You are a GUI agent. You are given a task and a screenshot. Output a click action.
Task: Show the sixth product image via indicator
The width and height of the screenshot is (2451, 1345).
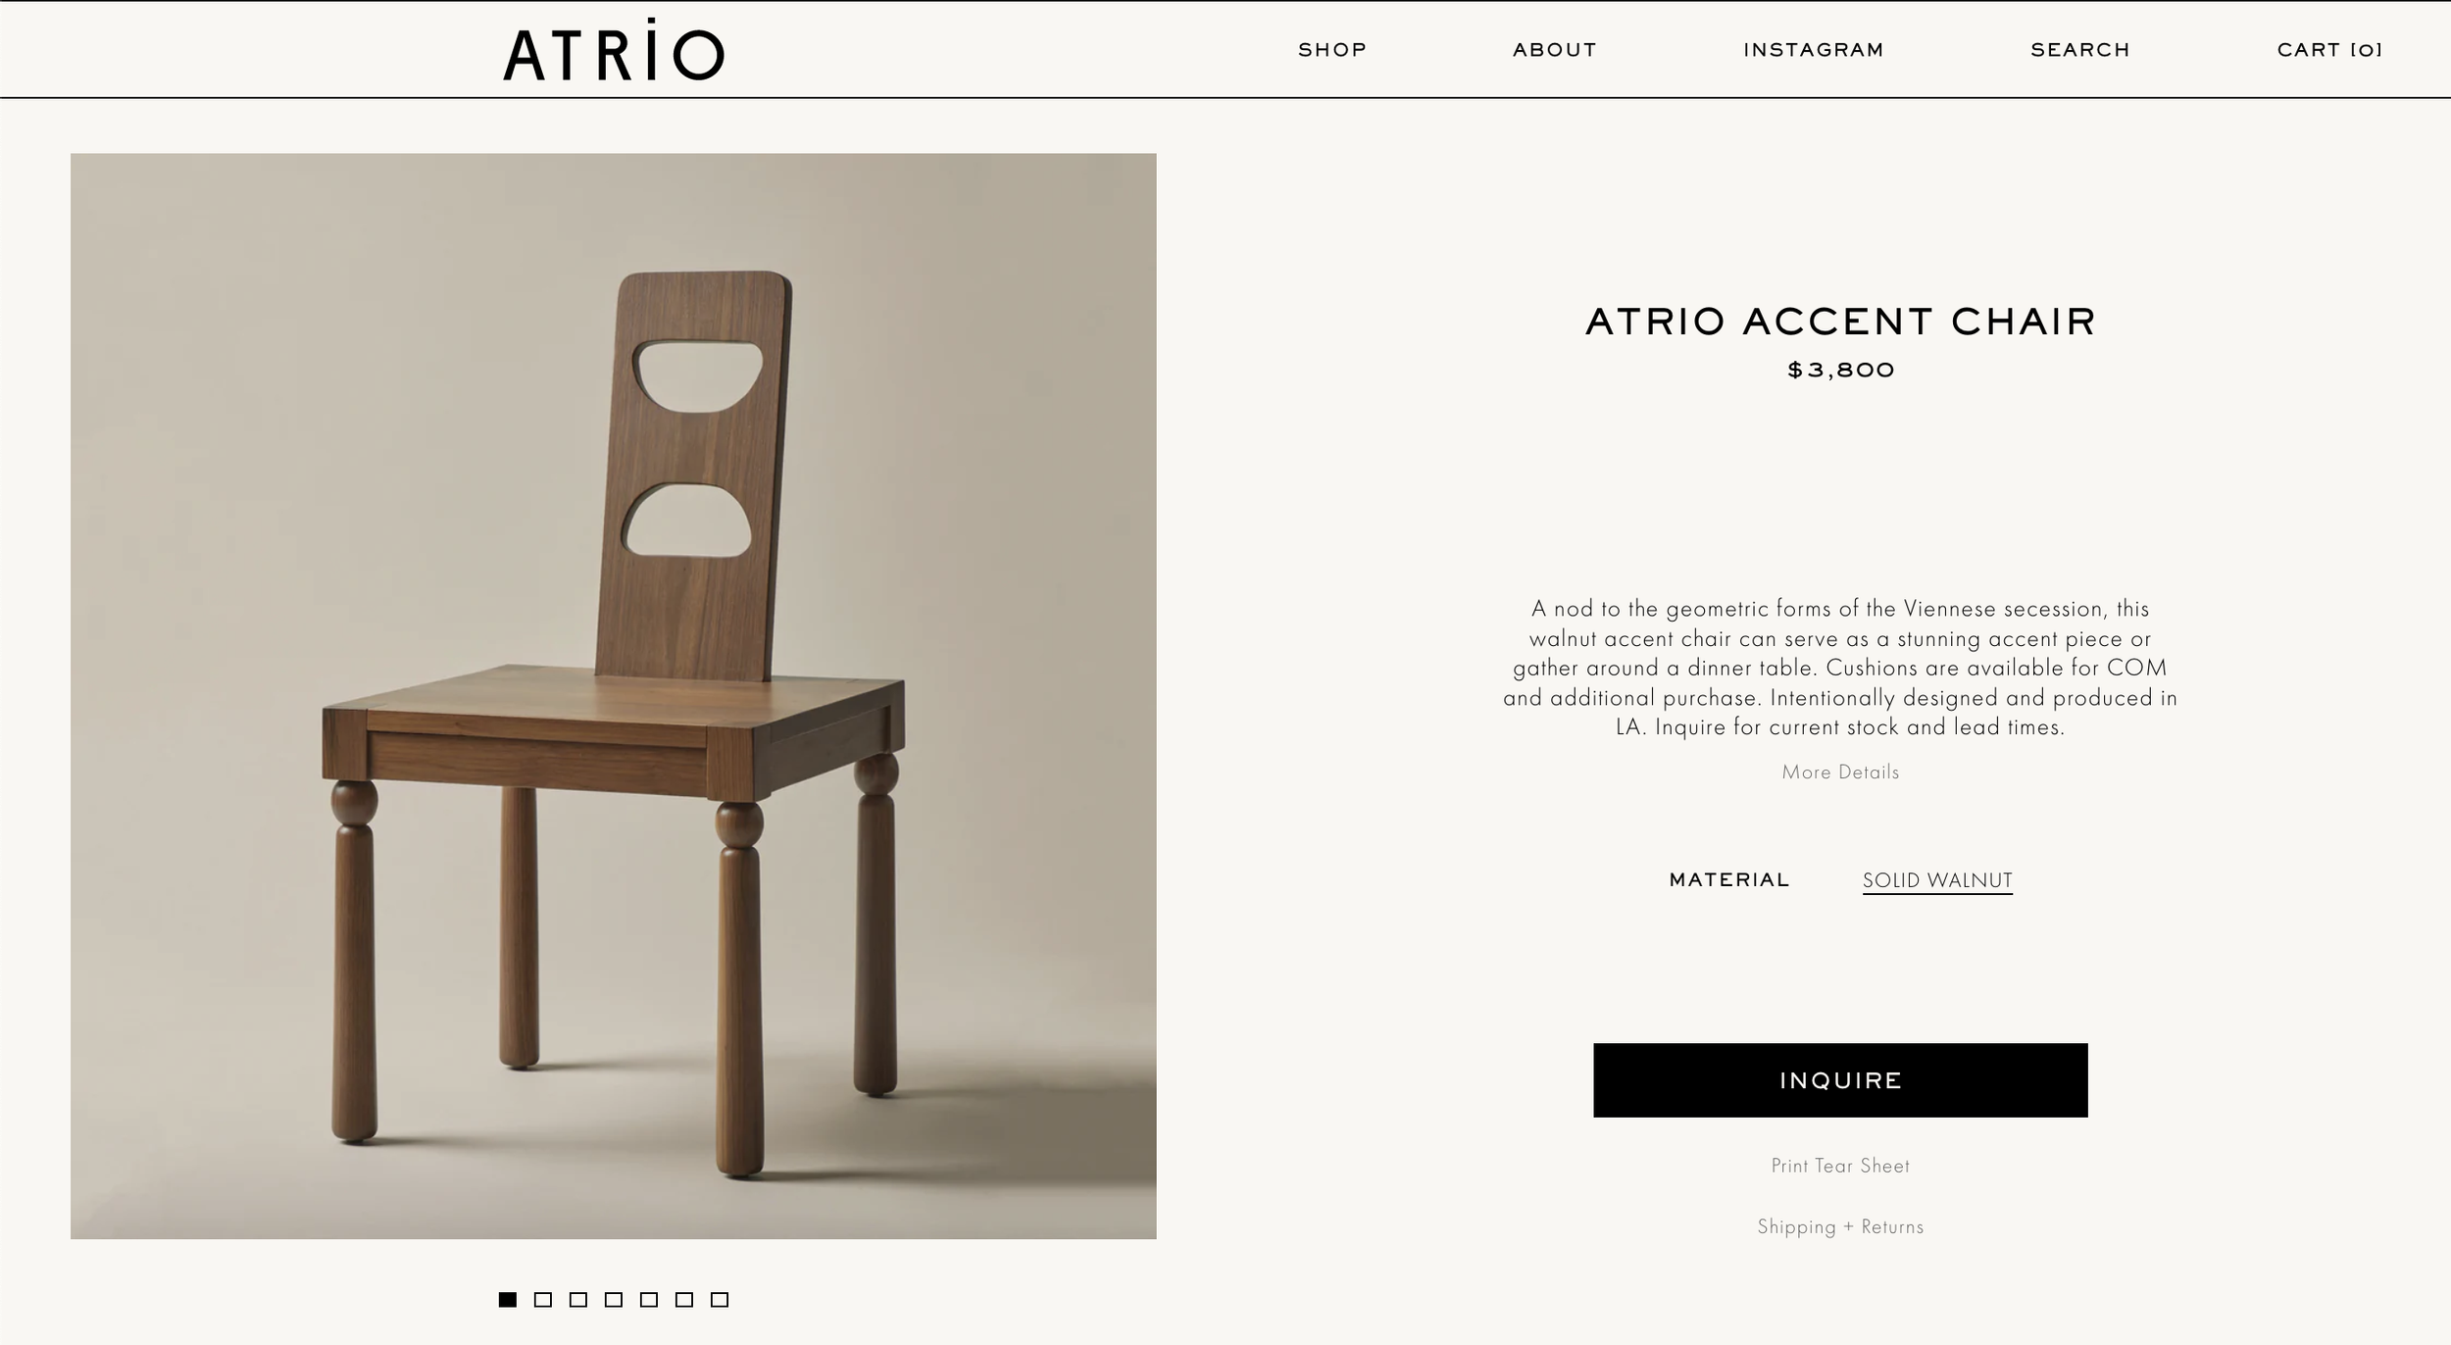tap(684, 1300)
